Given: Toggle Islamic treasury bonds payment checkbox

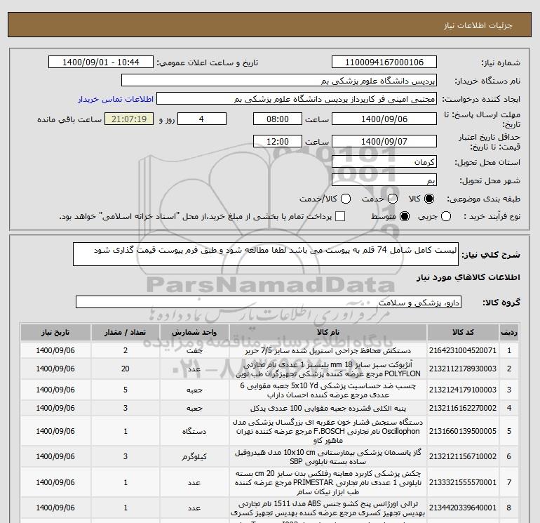Looking at the screenshot, I should click(340, 216).
